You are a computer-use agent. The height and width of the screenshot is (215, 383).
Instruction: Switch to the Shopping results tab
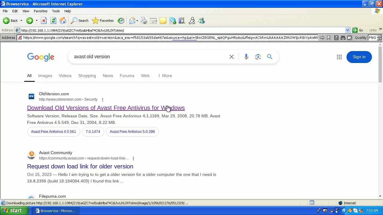pyautogui.click(x=87, y=76)
